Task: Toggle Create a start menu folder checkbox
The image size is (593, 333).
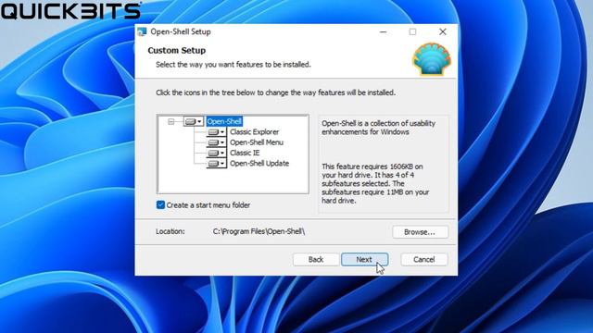Action: click(x=160, y=205)
